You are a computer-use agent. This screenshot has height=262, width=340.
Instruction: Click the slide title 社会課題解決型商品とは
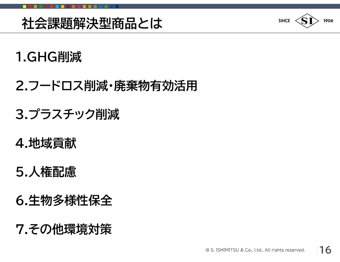pyautogui.click(x=92, y=23)
